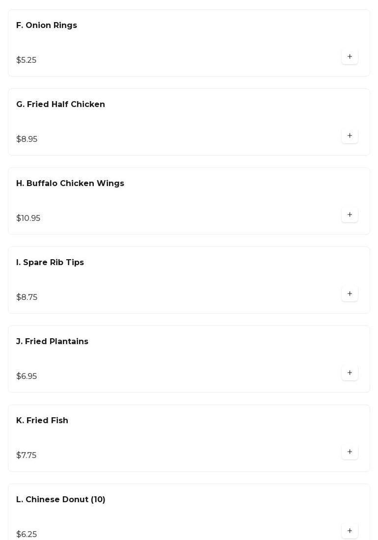The width and height of the screenshot is (378, 540).
Task: Open G. Fried Half Chicken item title
Action: 60,105
